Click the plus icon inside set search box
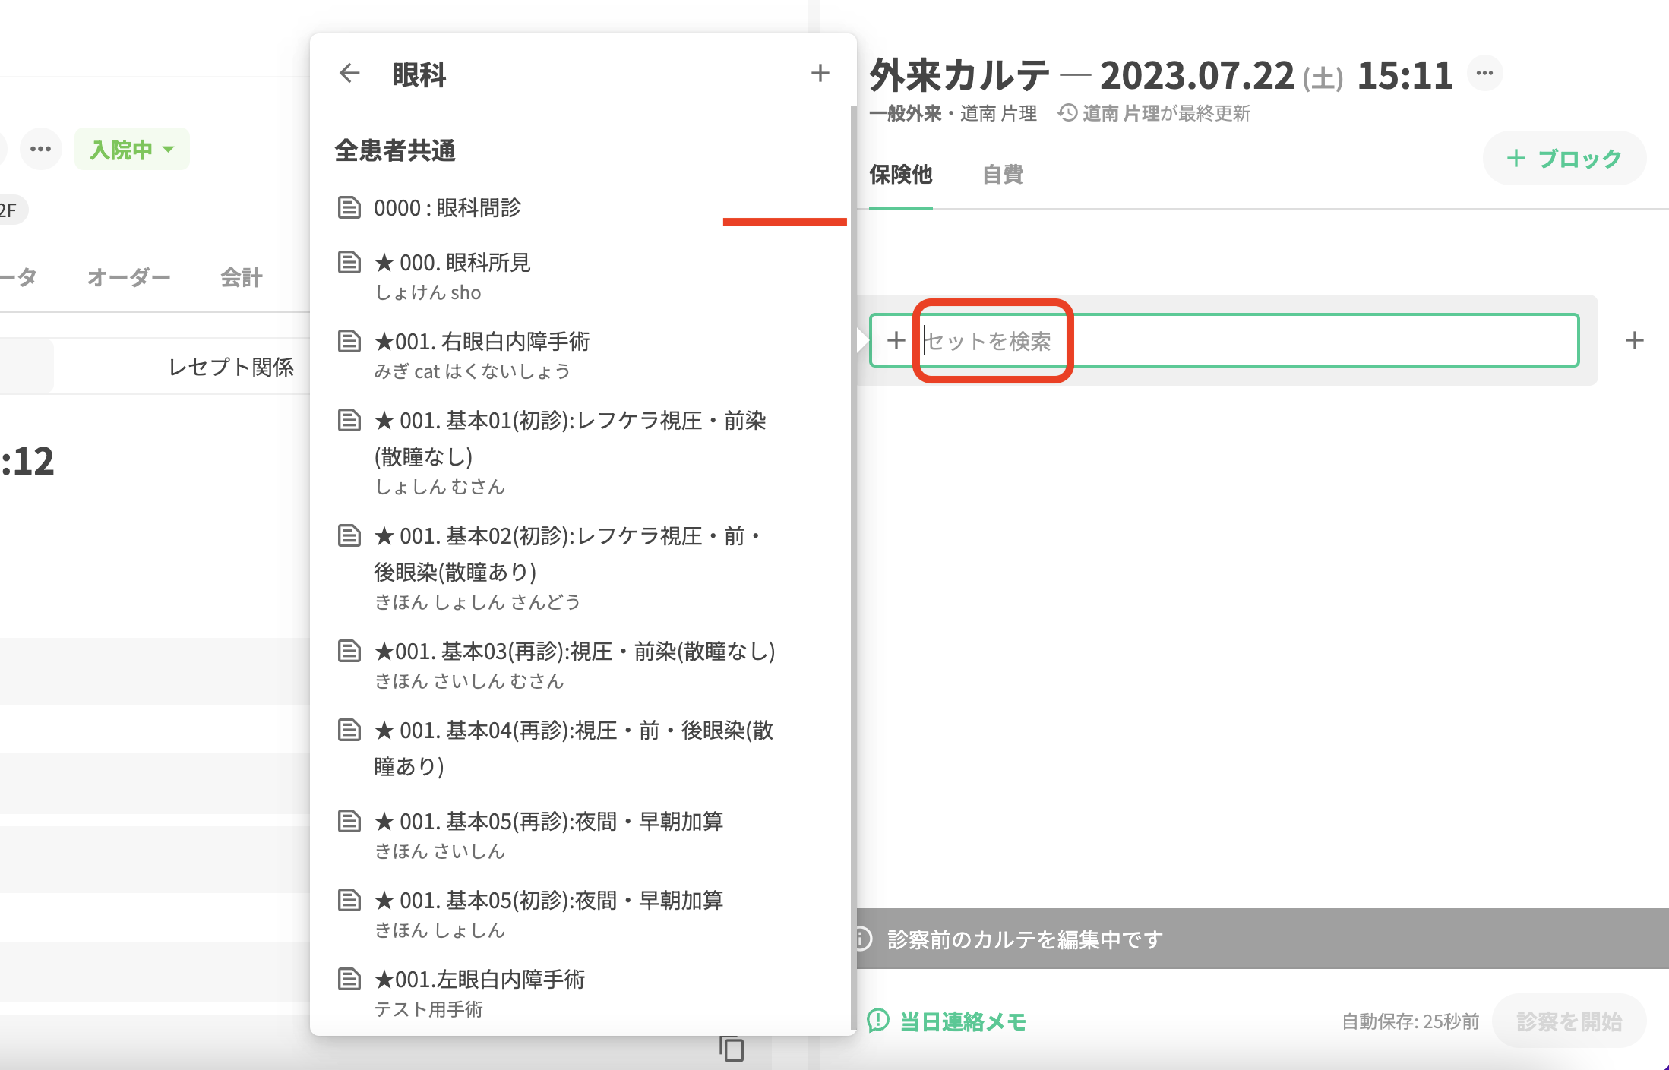This screenshot has width=1669, height=1070. [896, 340]
